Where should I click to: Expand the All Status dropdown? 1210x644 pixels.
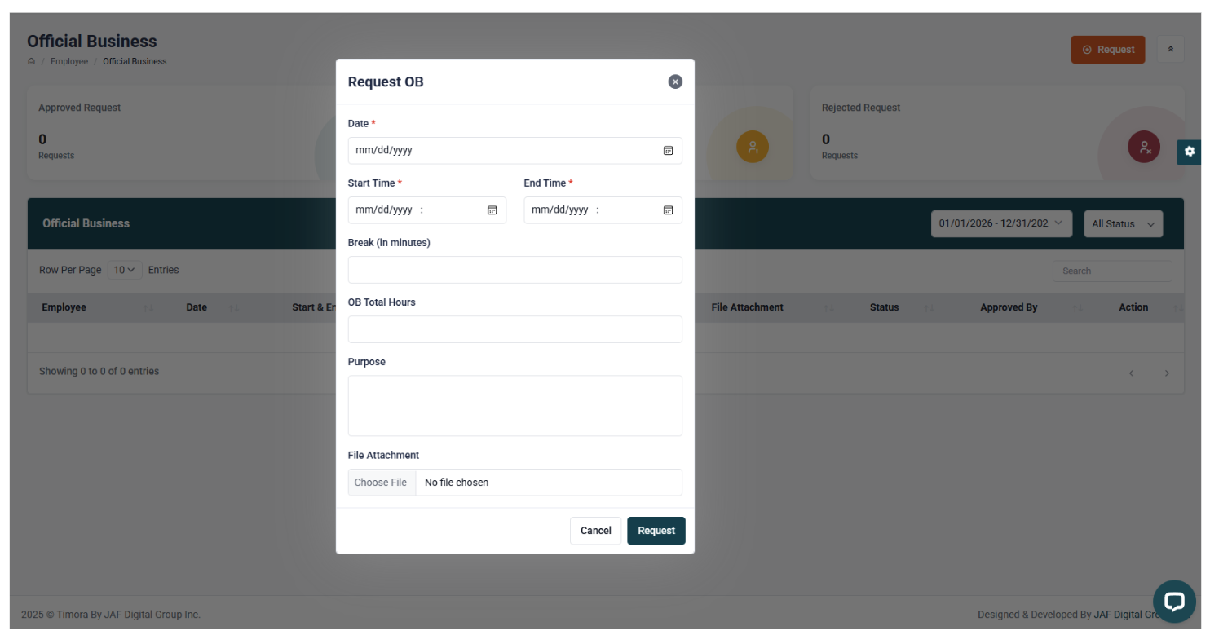(x=1123, y=223)
